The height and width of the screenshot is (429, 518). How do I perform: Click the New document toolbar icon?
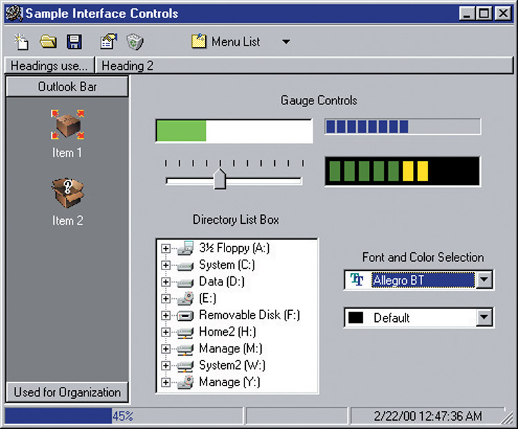pos(21,42)
